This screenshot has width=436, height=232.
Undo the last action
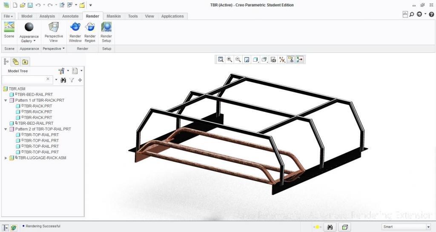(x=38, y=5)
